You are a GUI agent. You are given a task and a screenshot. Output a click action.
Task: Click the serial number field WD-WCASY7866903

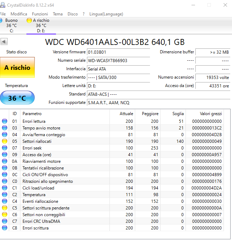118,61
